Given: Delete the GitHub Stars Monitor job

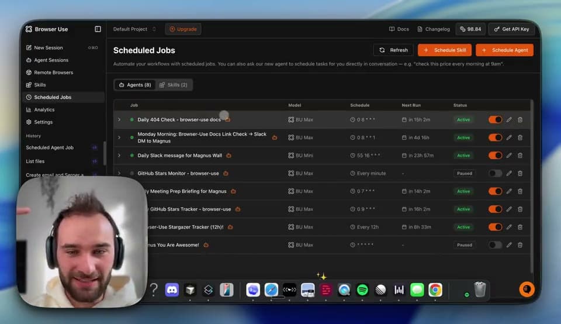Looking at the screenshot, I should 520,173.
